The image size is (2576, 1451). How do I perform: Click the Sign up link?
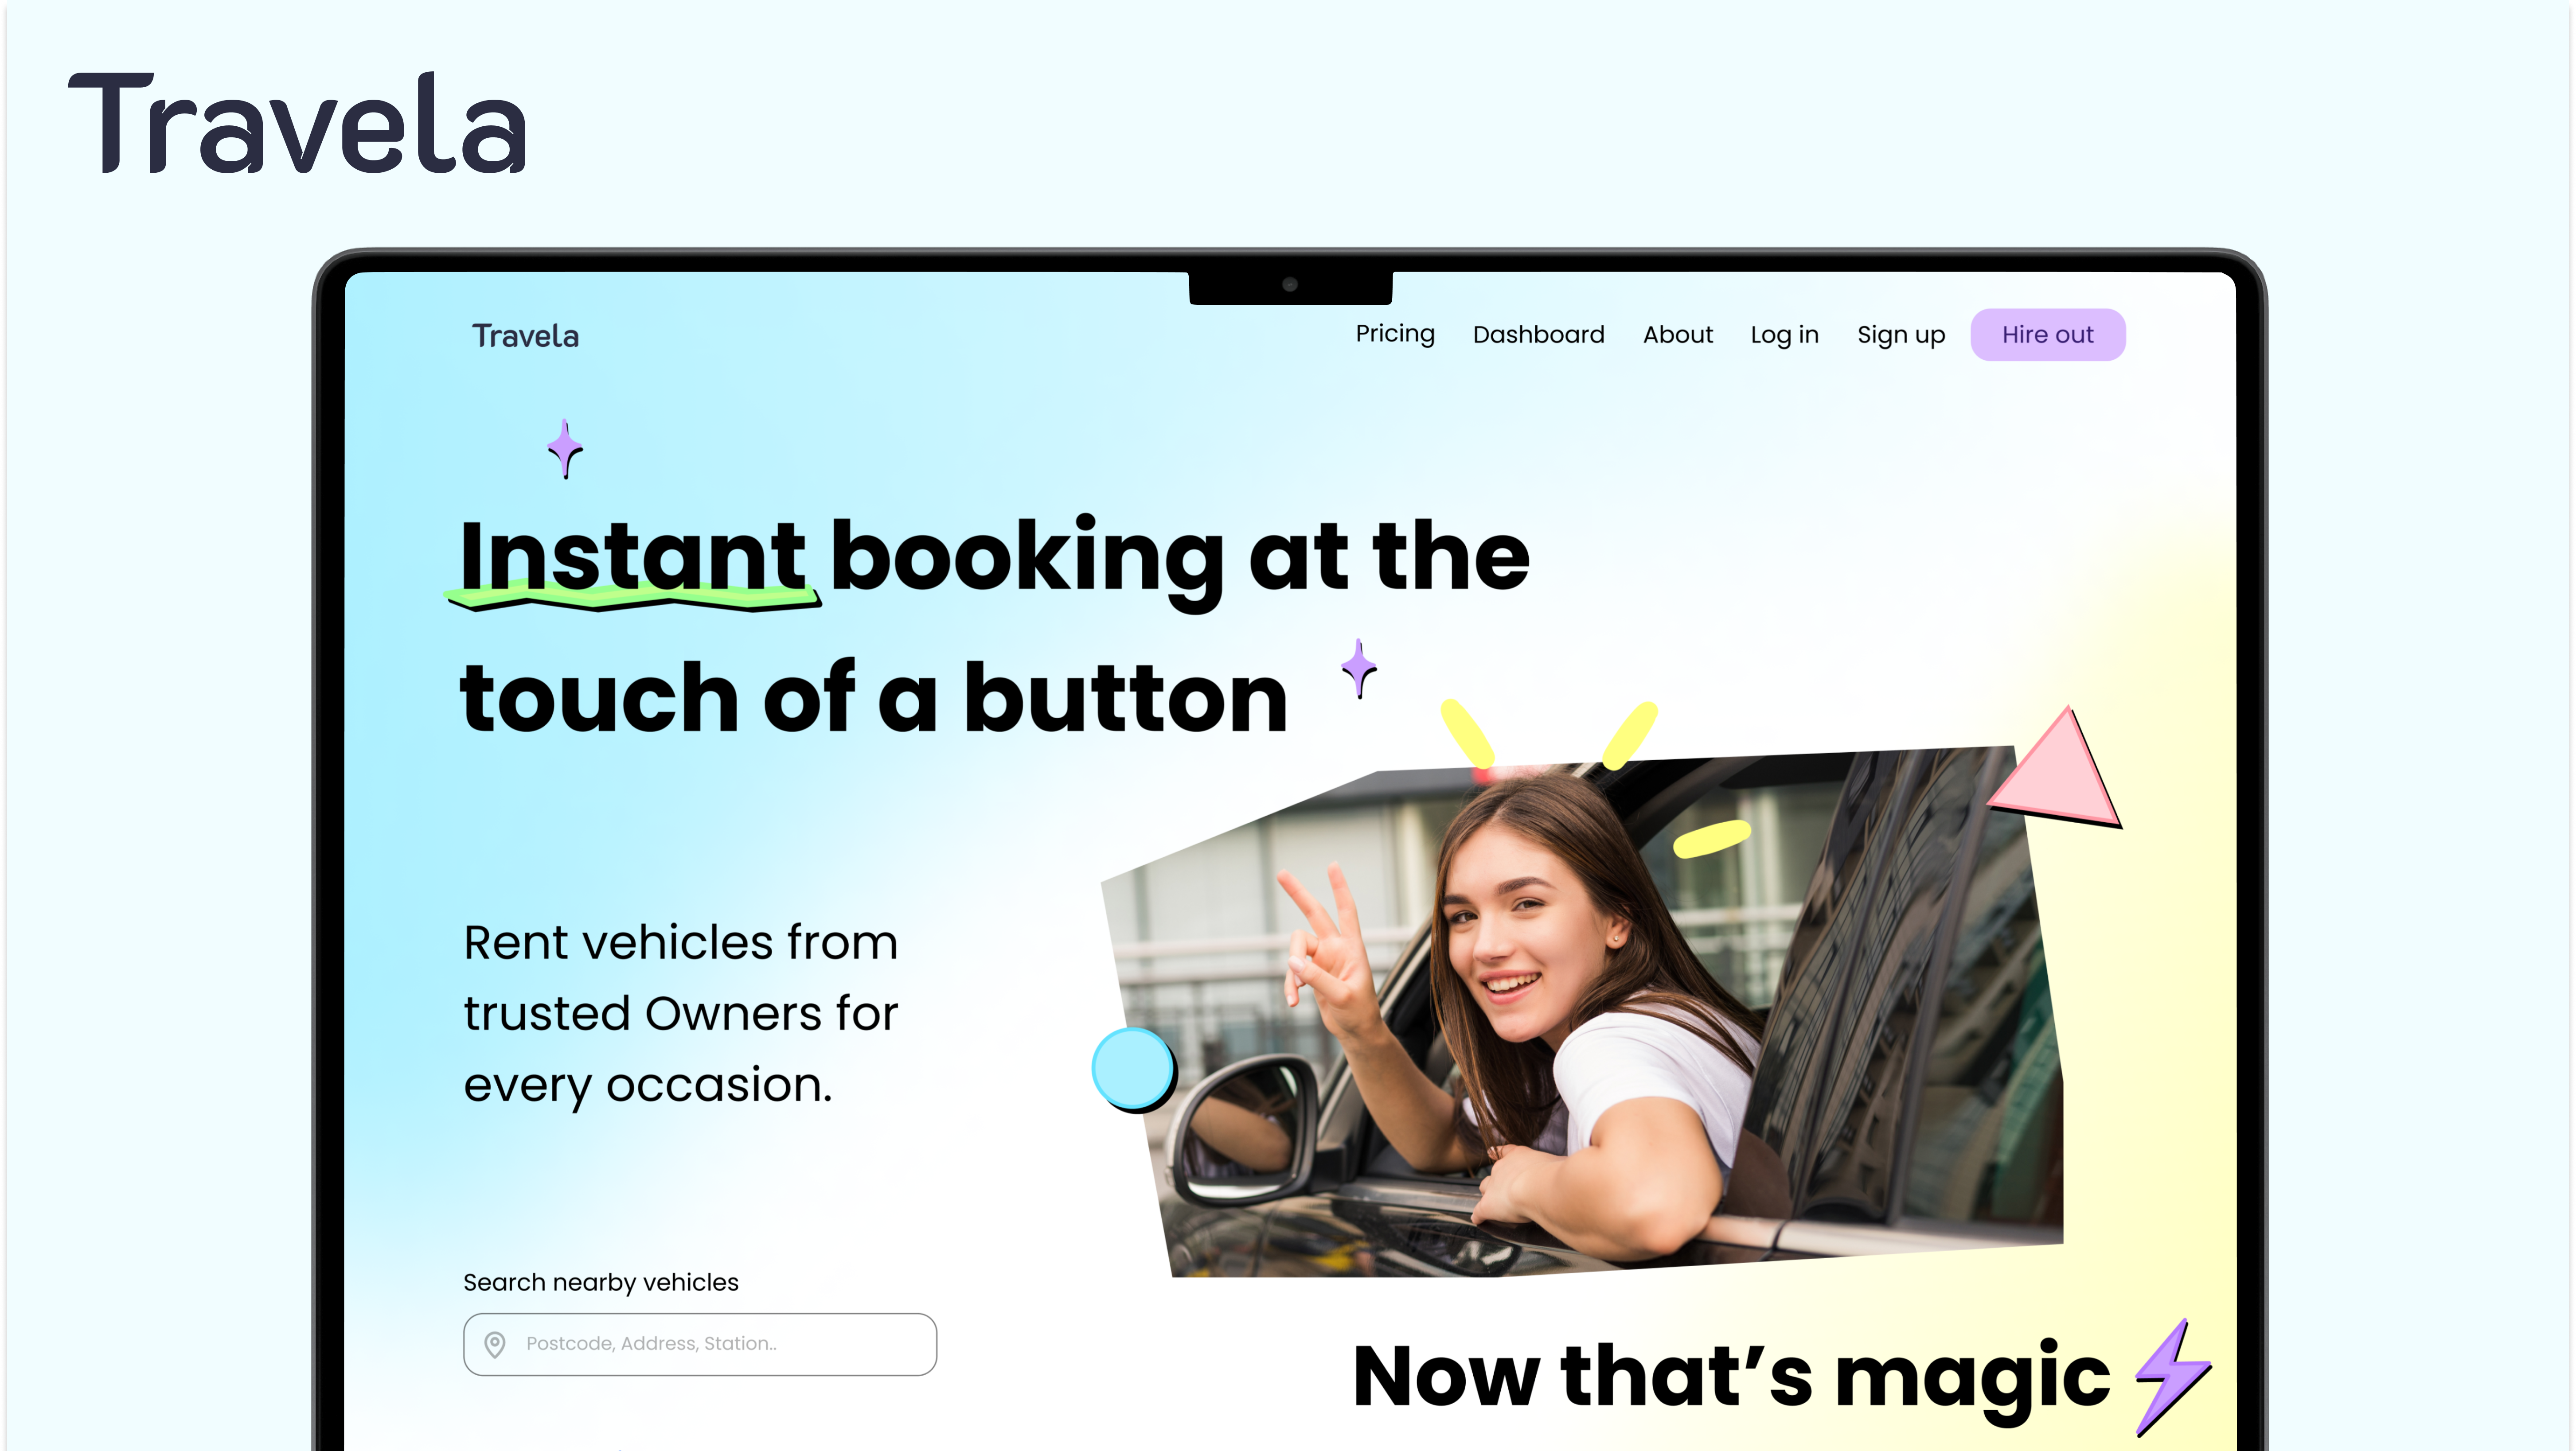(1901, 335)
